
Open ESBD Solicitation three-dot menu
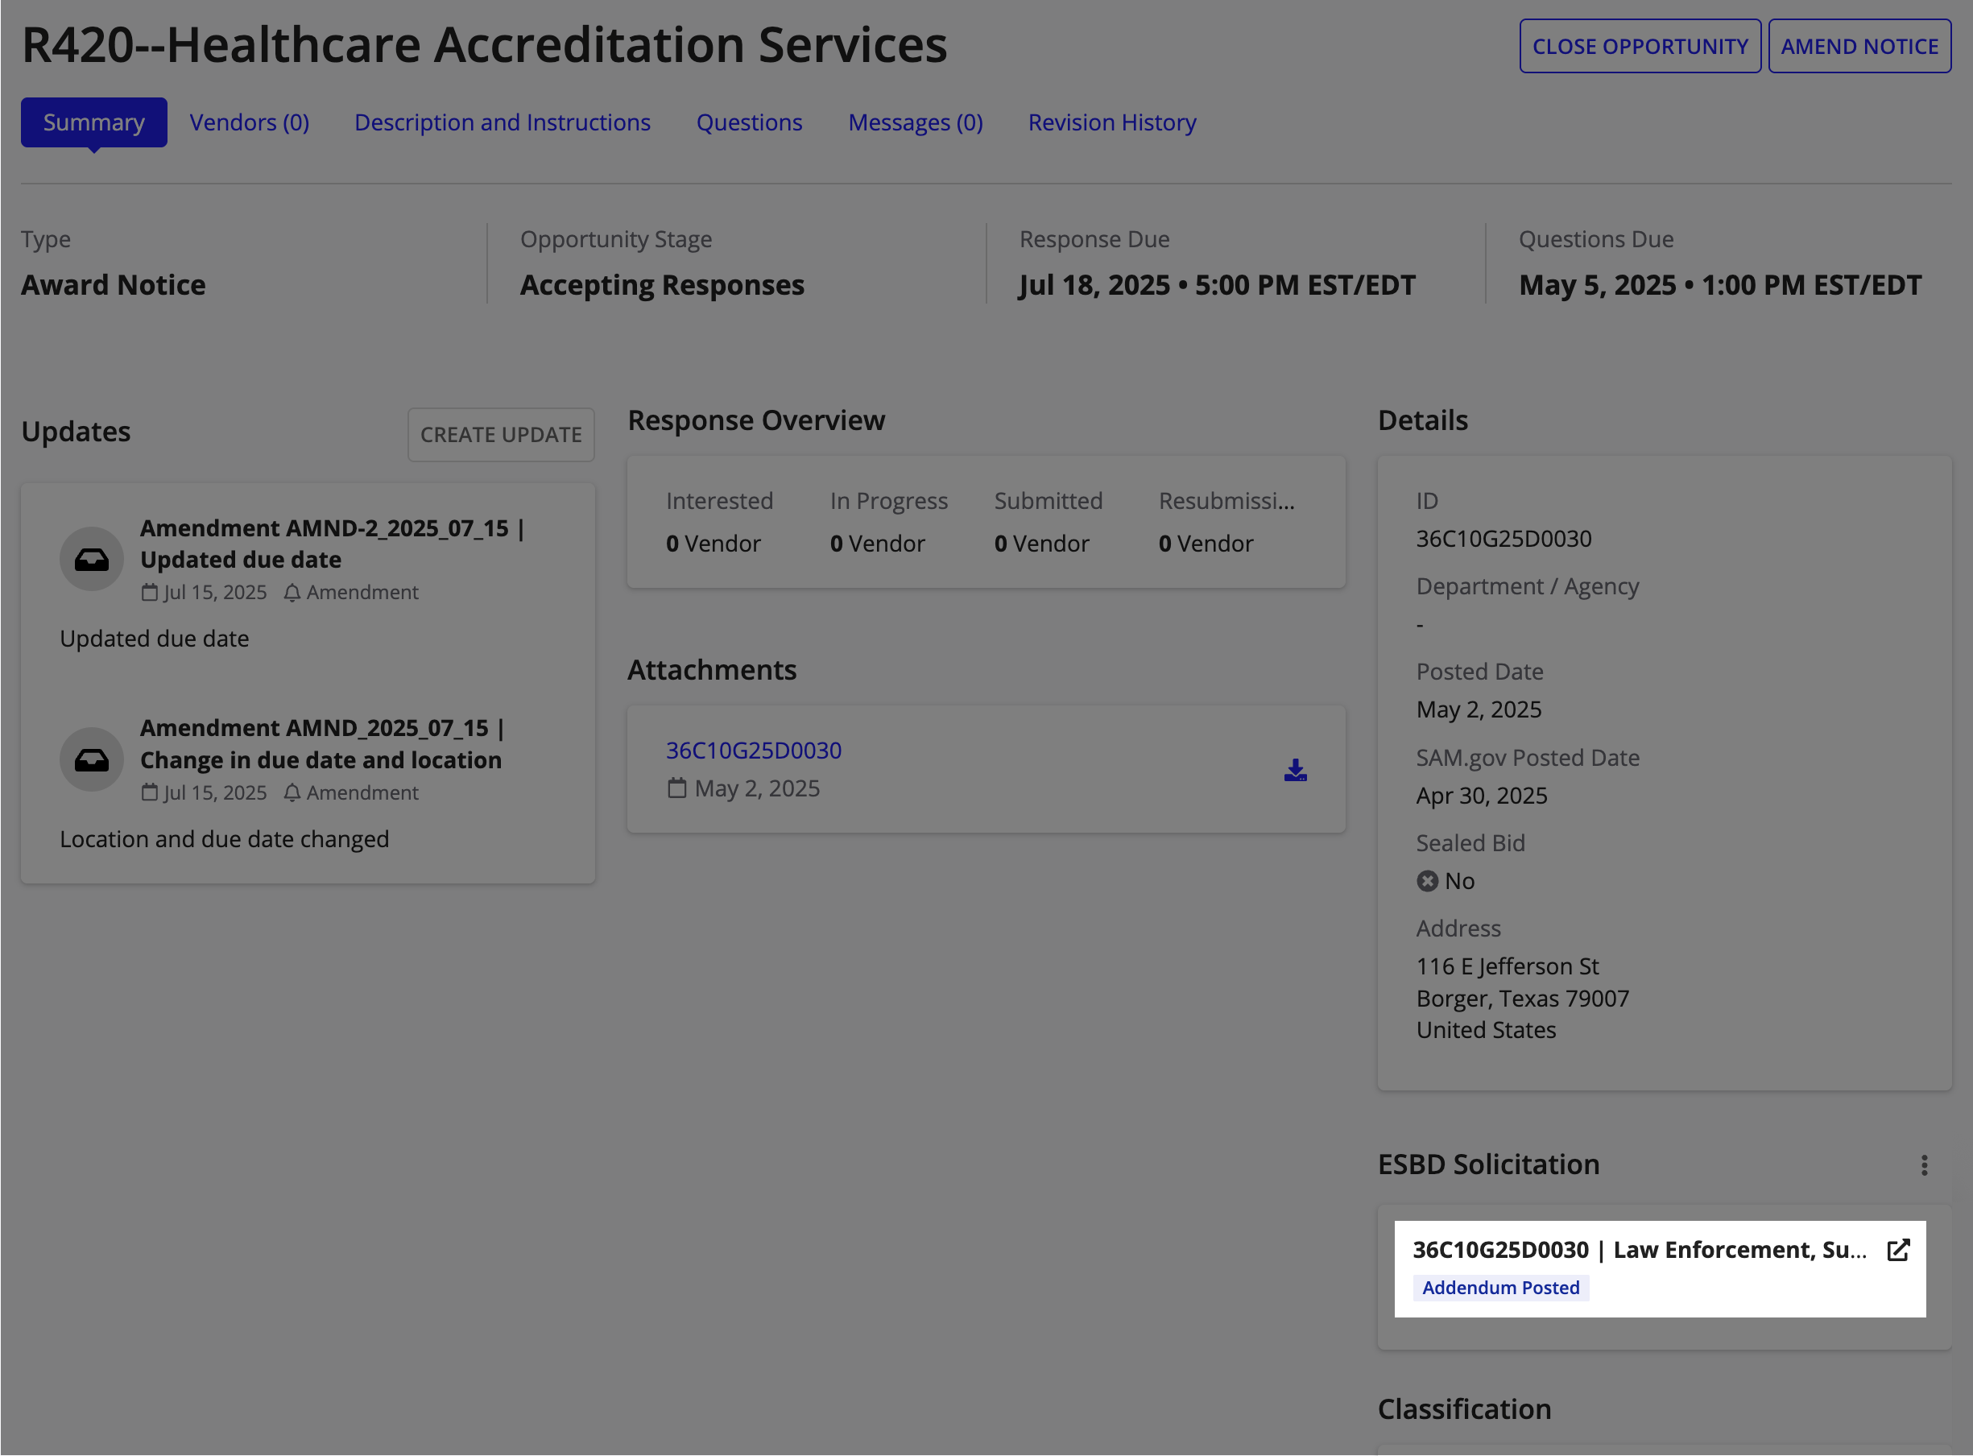coord(1924,1165)
